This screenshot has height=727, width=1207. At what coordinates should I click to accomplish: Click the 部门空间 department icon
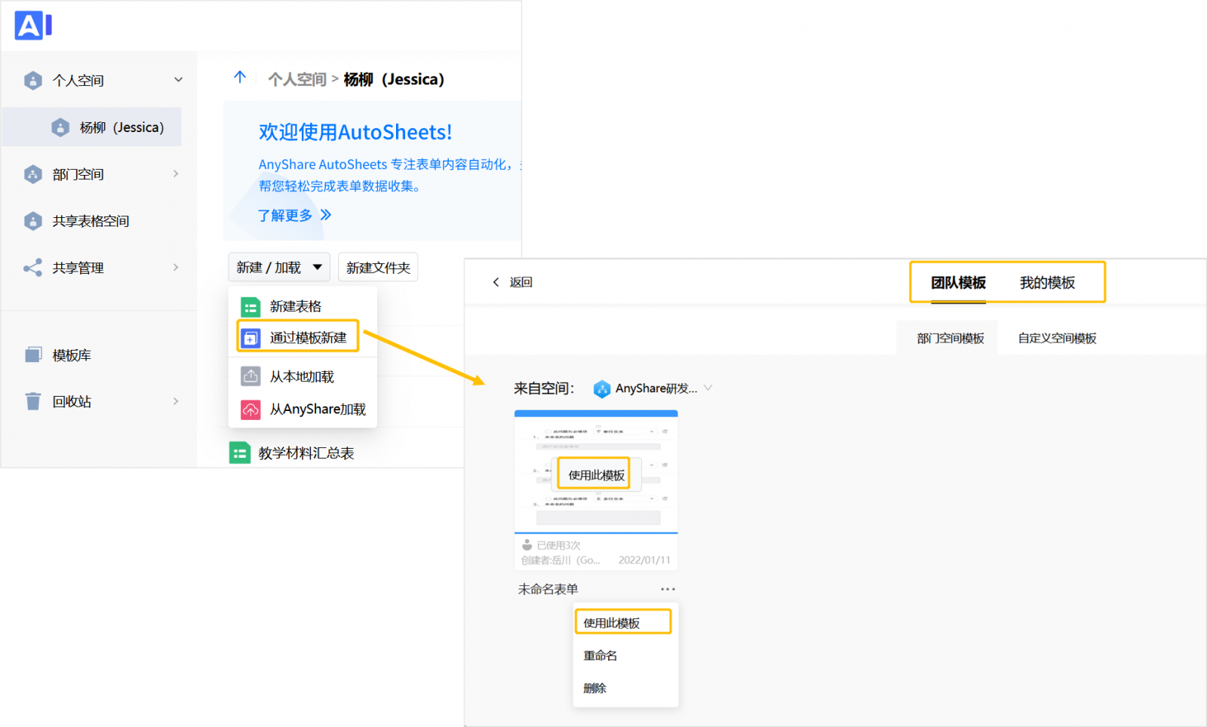click(33, 174)
